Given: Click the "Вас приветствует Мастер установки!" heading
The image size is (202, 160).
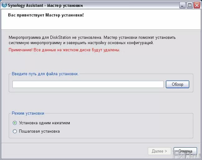Looking at the screenshot, I should coord(46,15).
